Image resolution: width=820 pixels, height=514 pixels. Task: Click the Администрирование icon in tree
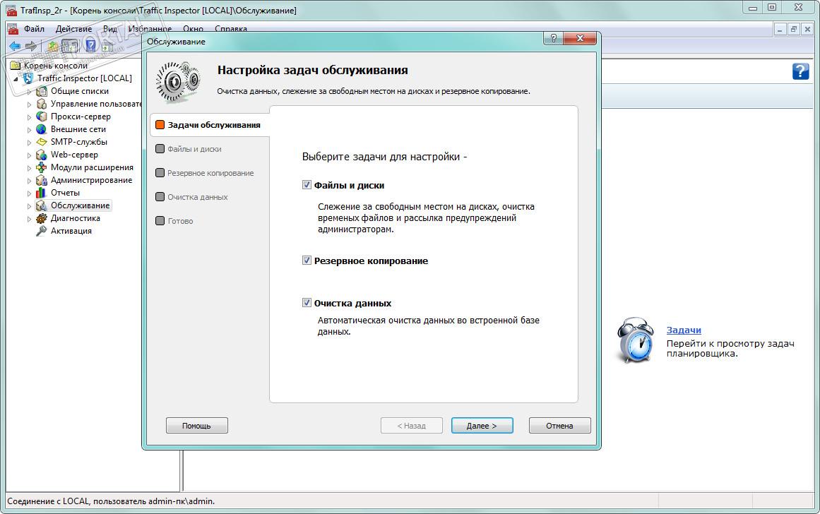point(41,180)
